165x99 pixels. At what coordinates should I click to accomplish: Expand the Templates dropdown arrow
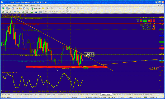pyautogui.click(x=42, y=12)
